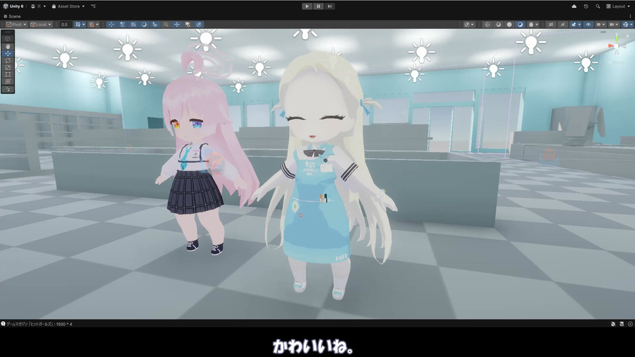Toggle scene lighting crossed icon
Viewport: 635px width, 357px height.
pyautogui.click(x=562, y=24)
